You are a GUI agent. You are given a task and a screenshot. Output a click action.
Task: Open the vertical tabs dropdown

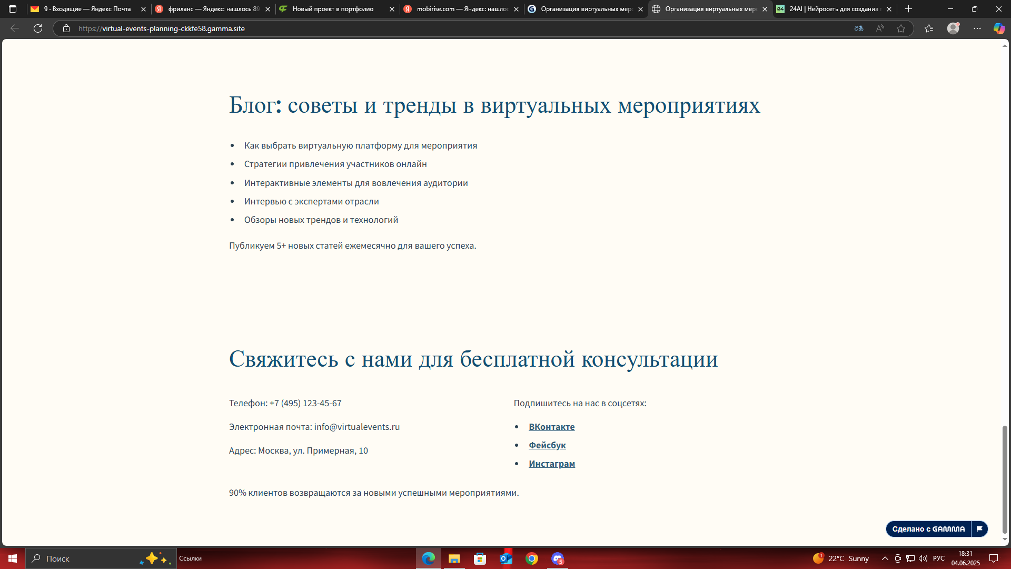tap(12, 9)
